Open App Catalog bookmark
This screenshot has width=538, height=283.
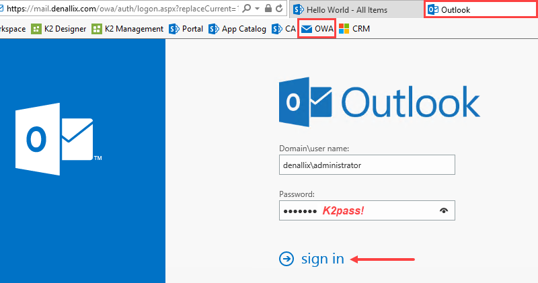coord(237,29)
